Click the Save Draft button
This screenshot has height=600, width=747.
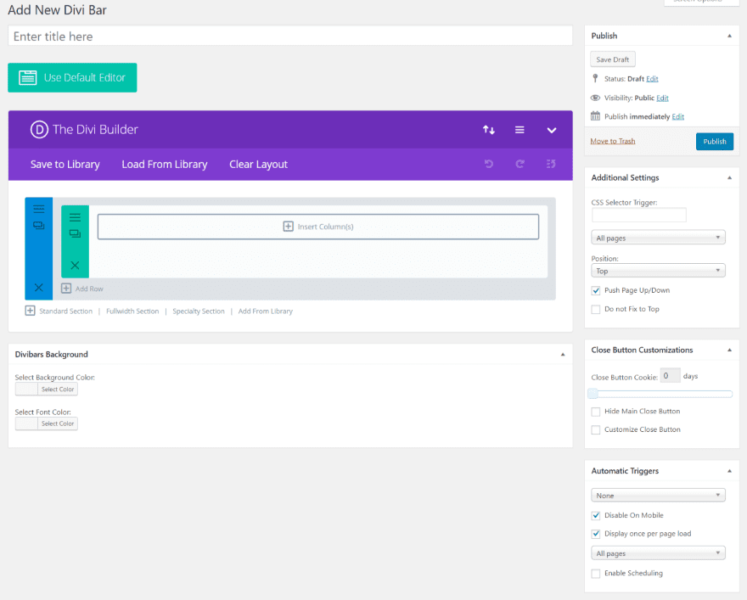pyautogui.click(x=613, y=59)
